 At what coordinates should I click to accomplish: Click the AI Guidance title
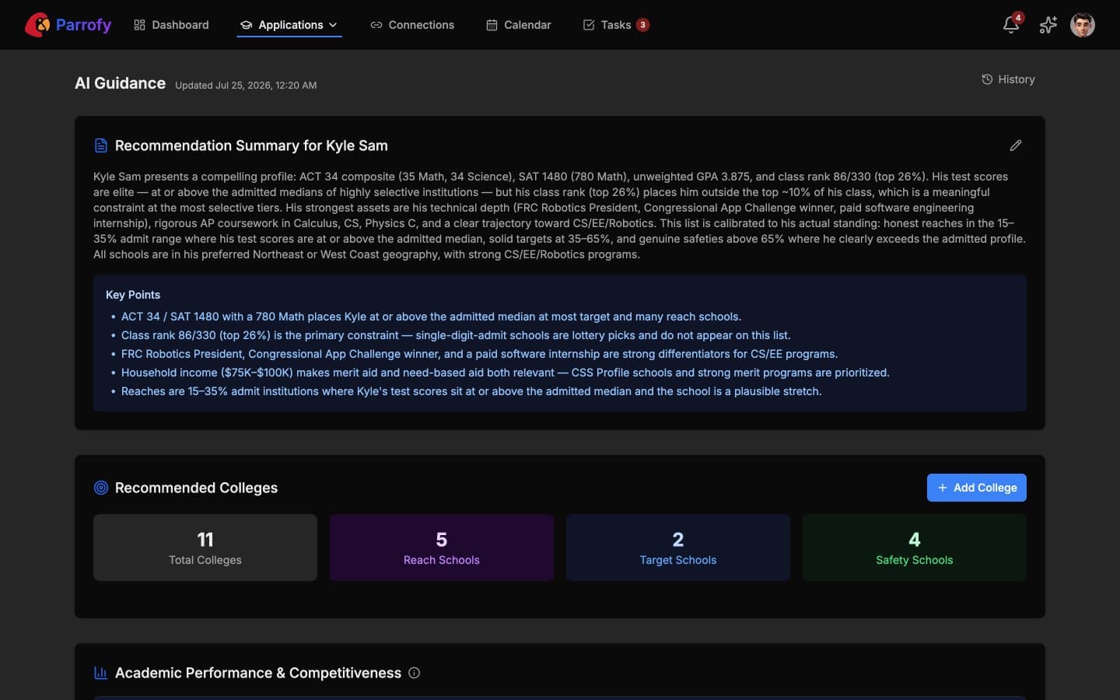click(121, 83)
